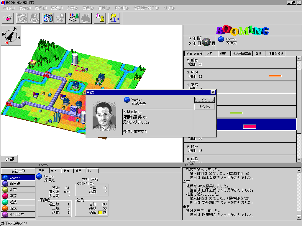The image size is (302, 226).
Task: Click the small yellow-roof house on map
Action: tap(33, 62)
